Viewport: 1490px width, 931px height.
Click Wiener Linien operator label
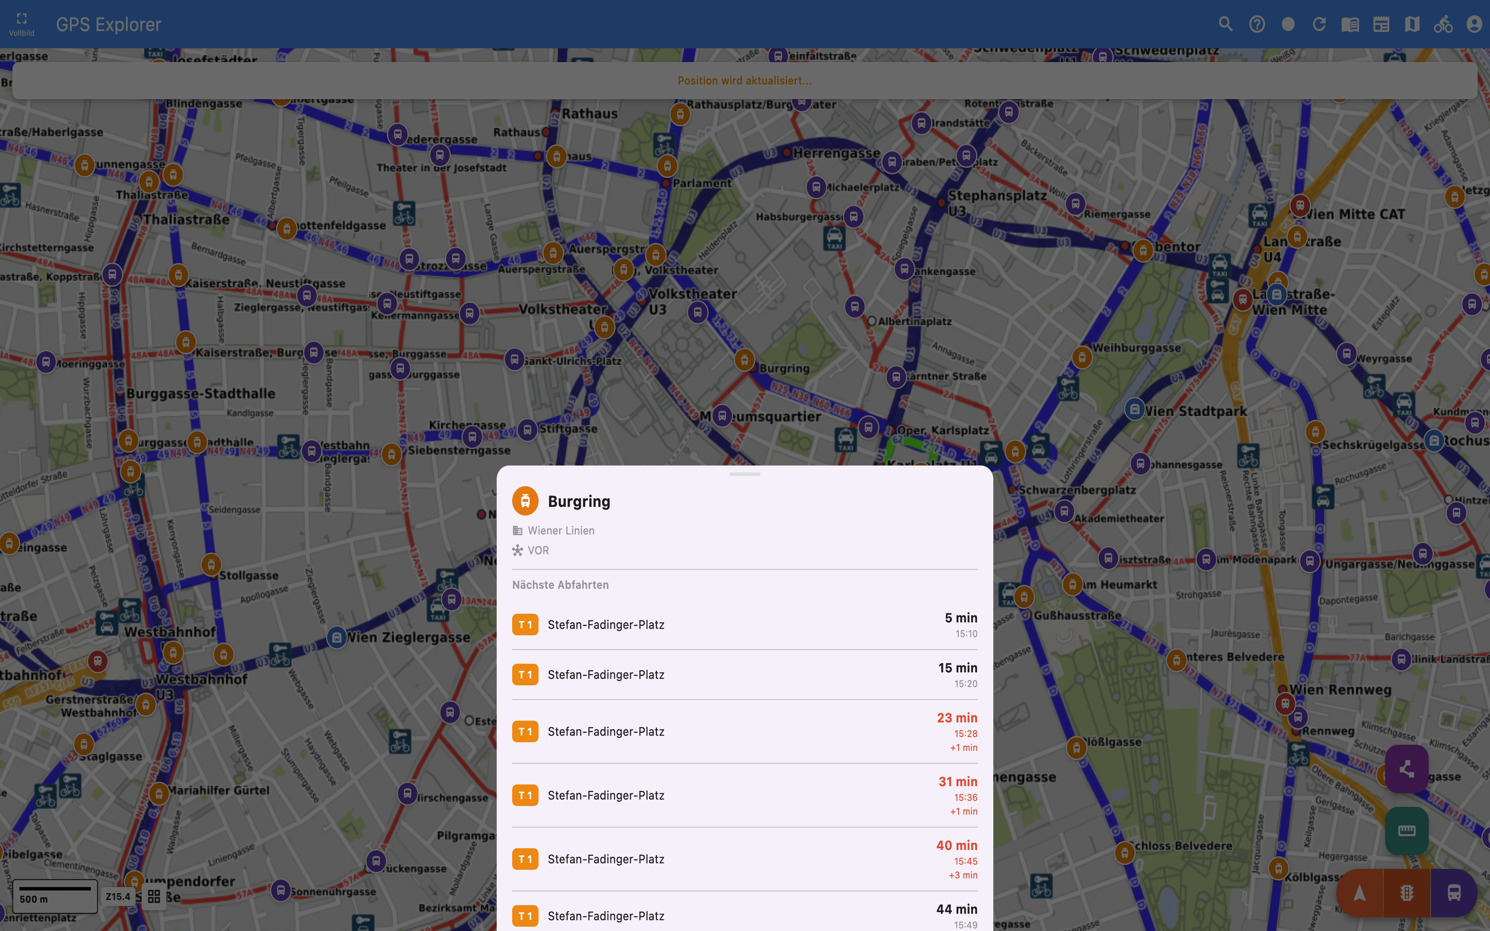click(x=561, y=531)
